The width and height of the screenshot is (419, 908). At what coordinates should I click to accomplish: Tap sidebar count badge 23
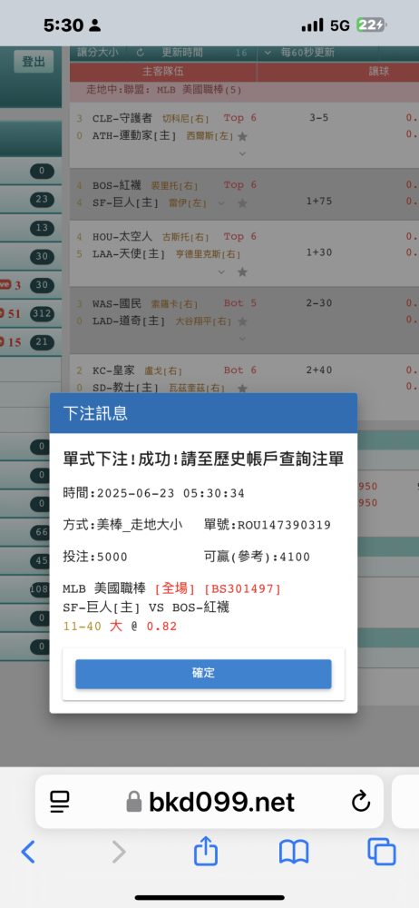pos(42,200)
